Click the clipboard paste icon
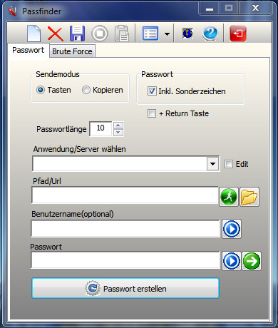 [x=122, y=34]
